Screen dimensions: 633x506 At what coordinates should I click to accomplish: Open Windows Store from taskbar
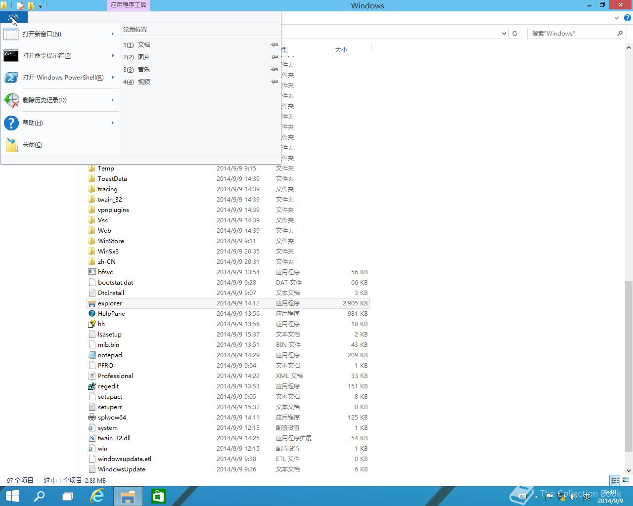point(158,496)
